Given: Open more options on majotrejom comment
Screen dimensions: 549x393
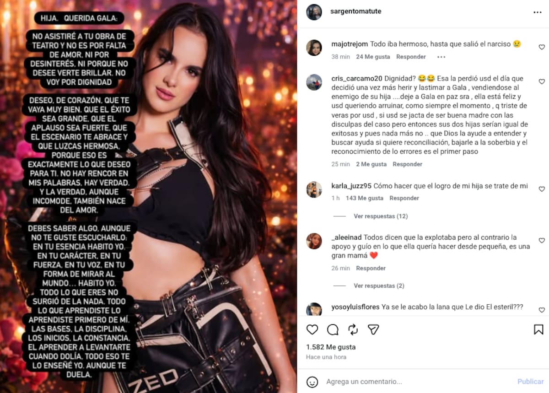Looking at the screenshot, I should click(x=441, y=57).
